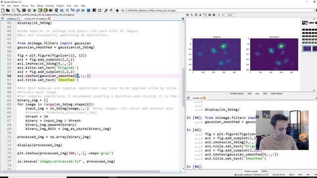The image size is (317, 178).
Task: Open the Tools menu
Action: pos(69,5)
